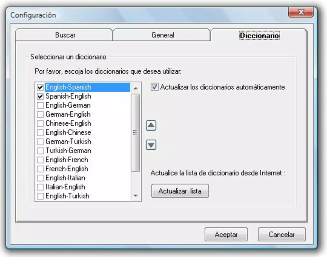This screenshot has height=257, width=327.
Task: Click the list scrollbar down arrow
Action: 136,196
